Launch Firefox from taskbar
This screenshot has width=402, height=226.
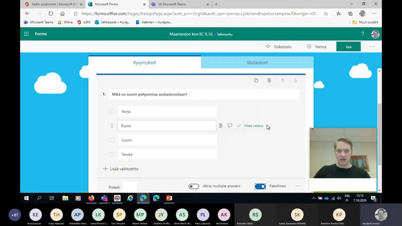click(x=91, y=198)
